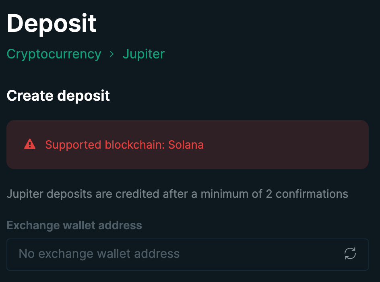Click the red Solana alert banner background

click(188, 145)
